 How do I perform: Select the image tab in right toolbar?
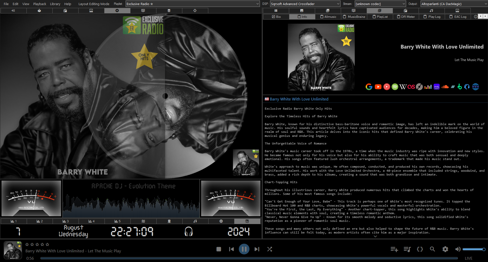(302, 11)
